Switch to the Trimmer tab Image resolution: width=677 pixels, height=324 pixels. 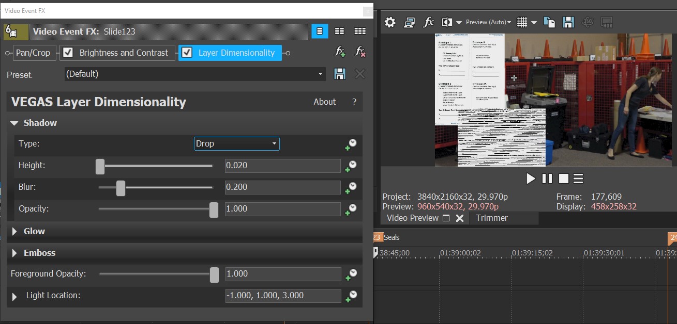[491, 218]
